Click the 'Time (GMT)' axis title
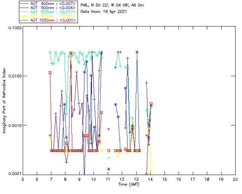 pos(129,184)
